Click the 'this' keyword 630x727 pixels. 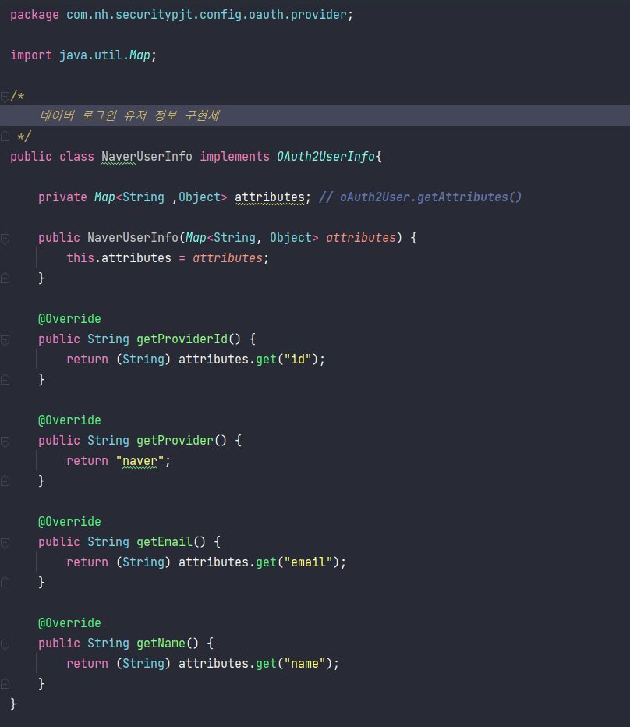[80, 257]
